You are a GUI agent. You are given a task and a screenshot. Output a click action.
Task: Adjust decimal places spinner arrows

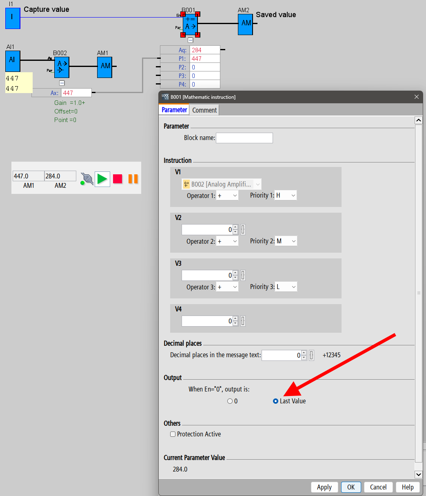pos(304,356)
